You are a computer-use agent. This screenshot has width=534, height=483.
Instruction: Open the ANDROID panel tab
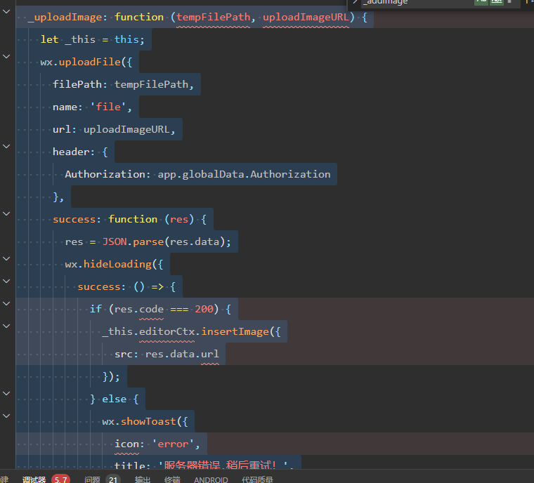click(211, 479)
